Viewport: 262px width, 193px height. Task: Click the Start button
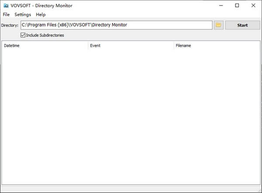[242, 25]
